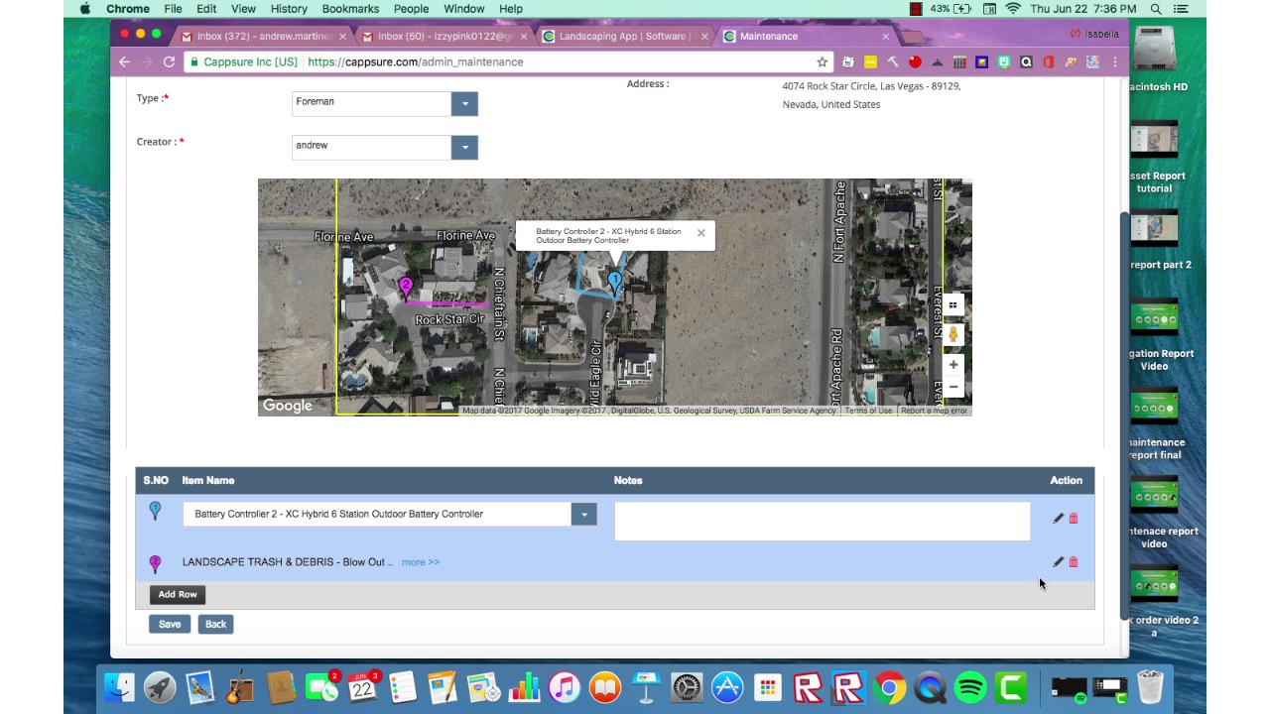Open Finder from the Dock
The width and height of the screenshot is (1270, 714).
(119, 687)
